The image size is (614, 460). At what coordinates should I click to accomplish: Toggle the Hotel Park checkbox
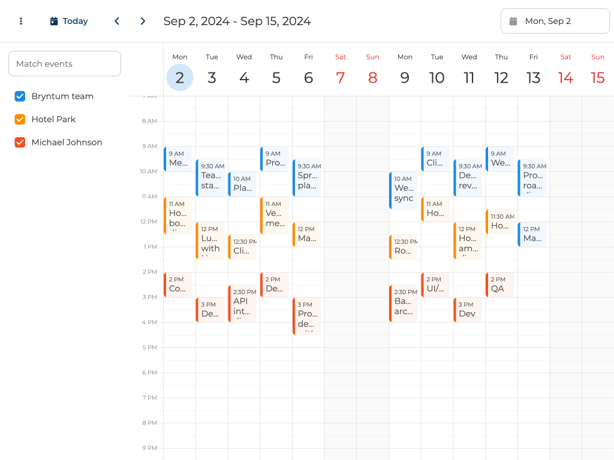(20, 119)
